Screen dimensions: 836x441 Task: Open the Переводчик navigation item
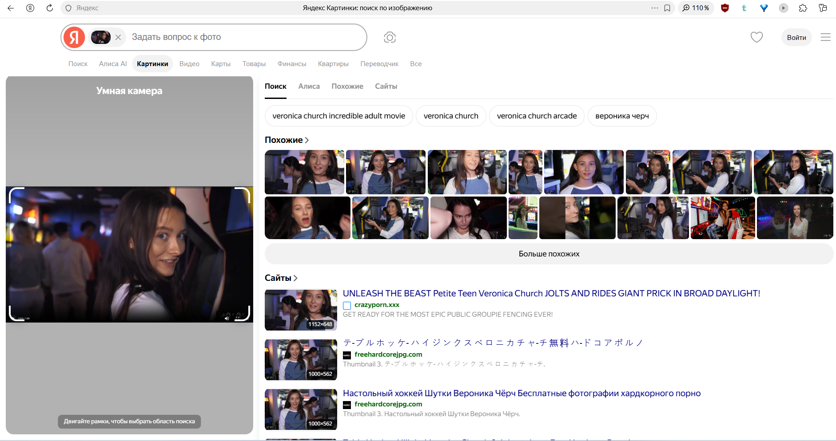point(379,64)
